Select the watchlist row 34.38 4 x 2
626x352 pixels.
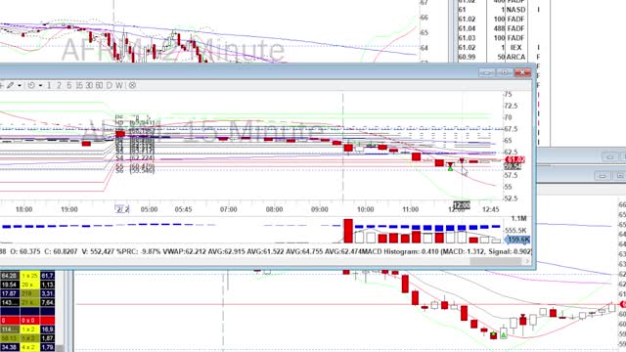click(27, 347)
